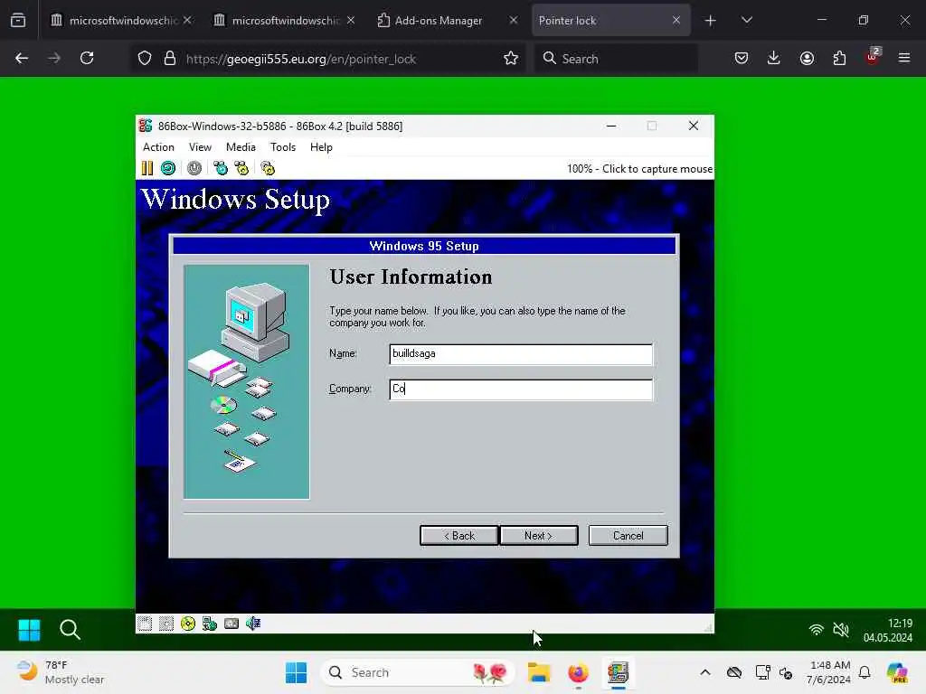Click the OneDrive cloud icon in system tray

coord(734,672)
